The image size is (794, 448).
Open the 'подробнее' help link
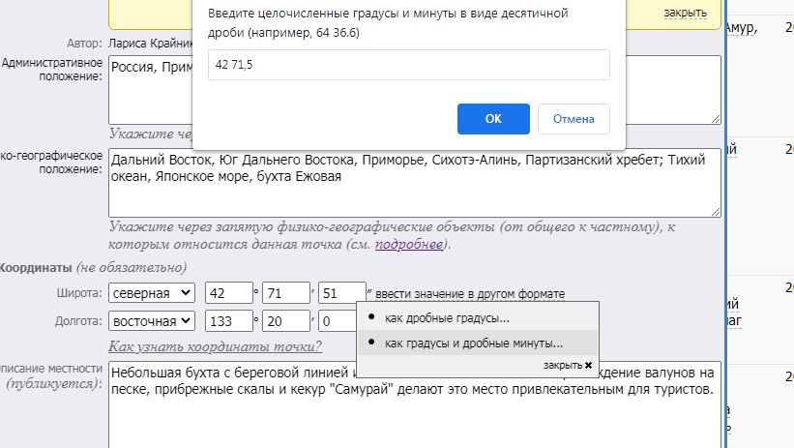[x=408, y=245]
